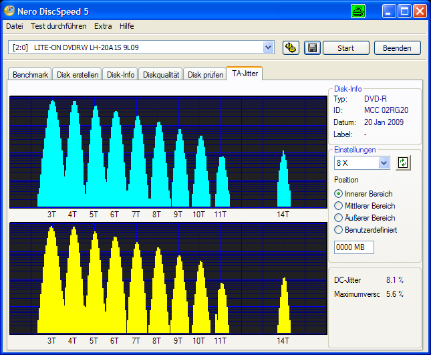Switch to the Diskqualität tab

click(161, 74)
